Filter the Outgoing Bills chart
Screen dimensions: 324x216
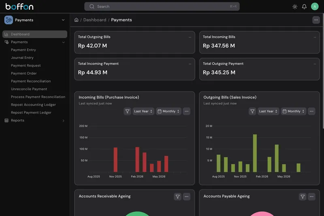(x=252, y=111)
